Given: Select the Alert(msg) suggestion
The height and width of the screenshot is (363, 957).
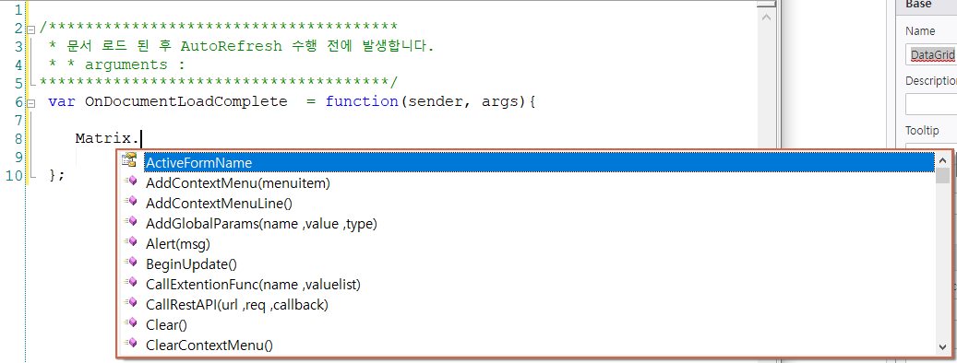Looking at the screenshot, I should [178, 243].
